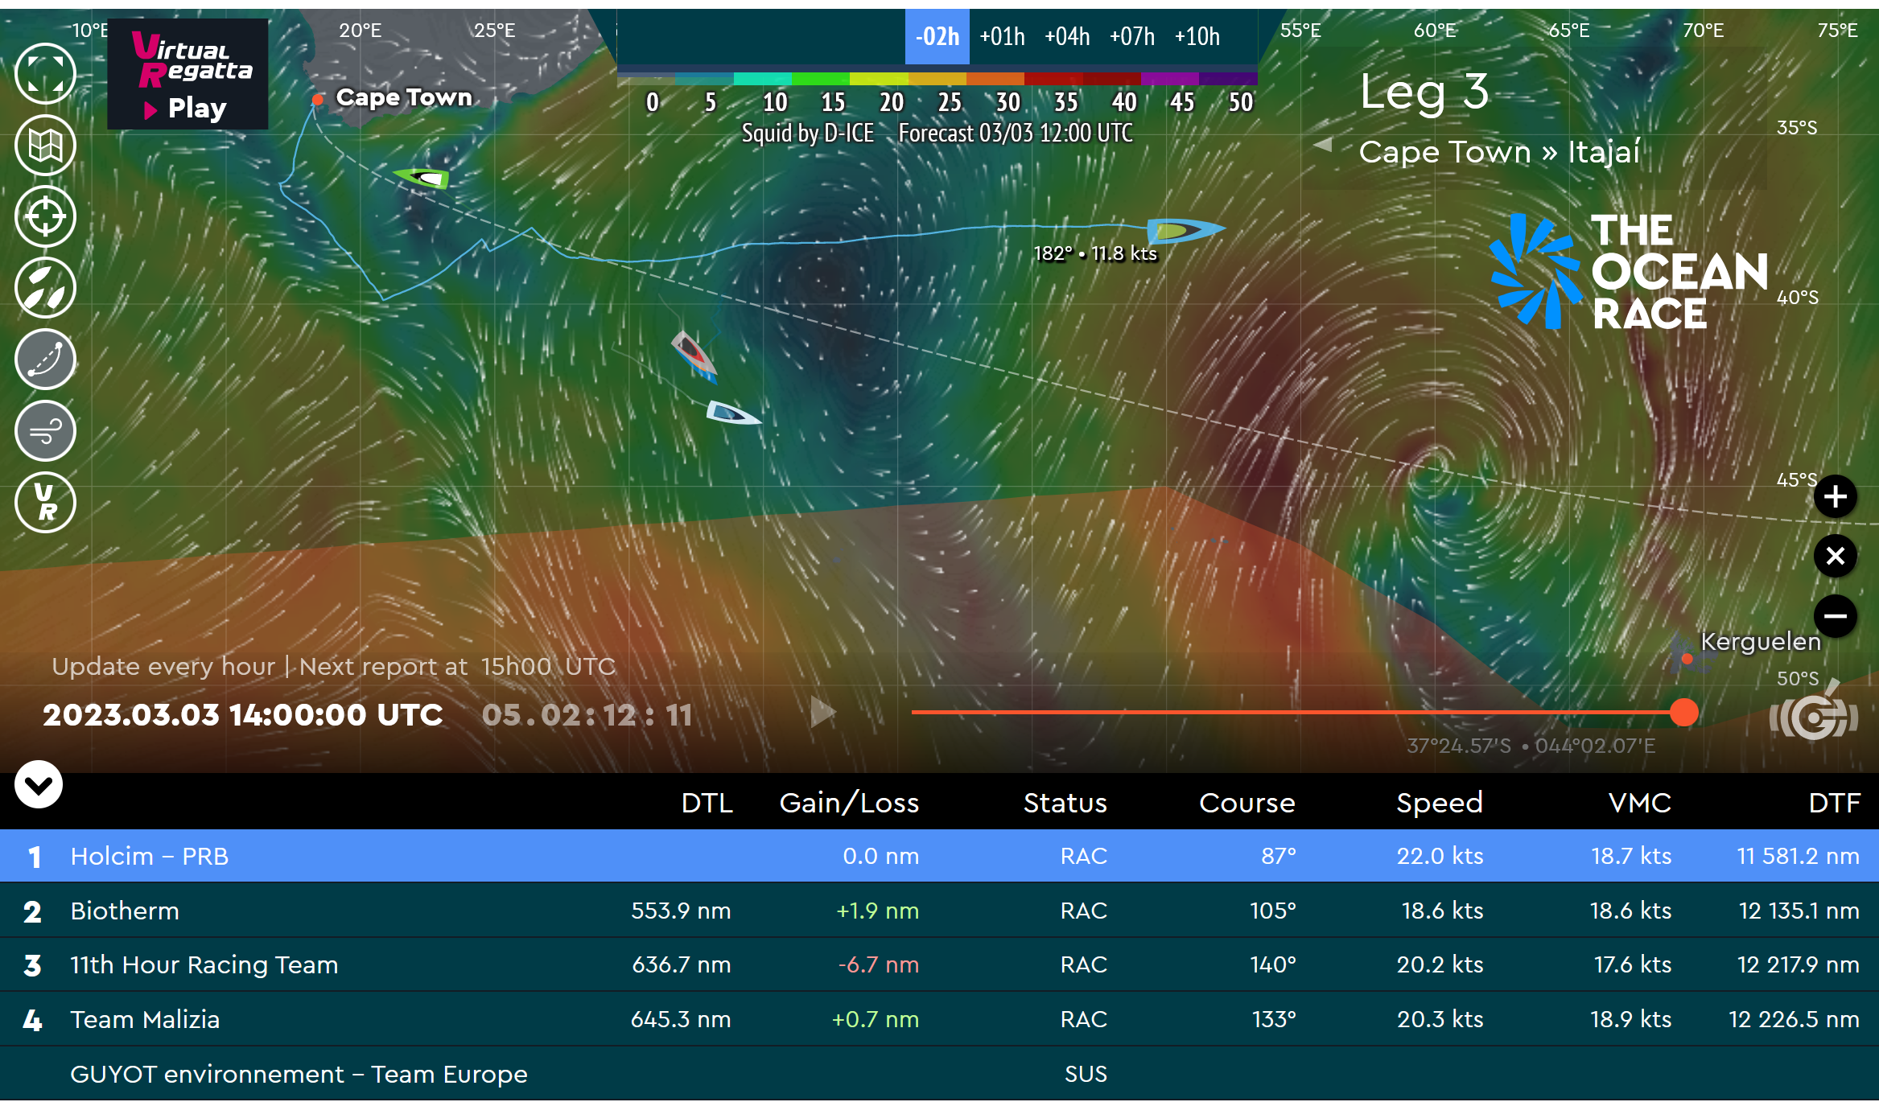The height and width of the screenshot is (1102, 1879).
Task: Click the DTF column header
Action: point(1835,803)
